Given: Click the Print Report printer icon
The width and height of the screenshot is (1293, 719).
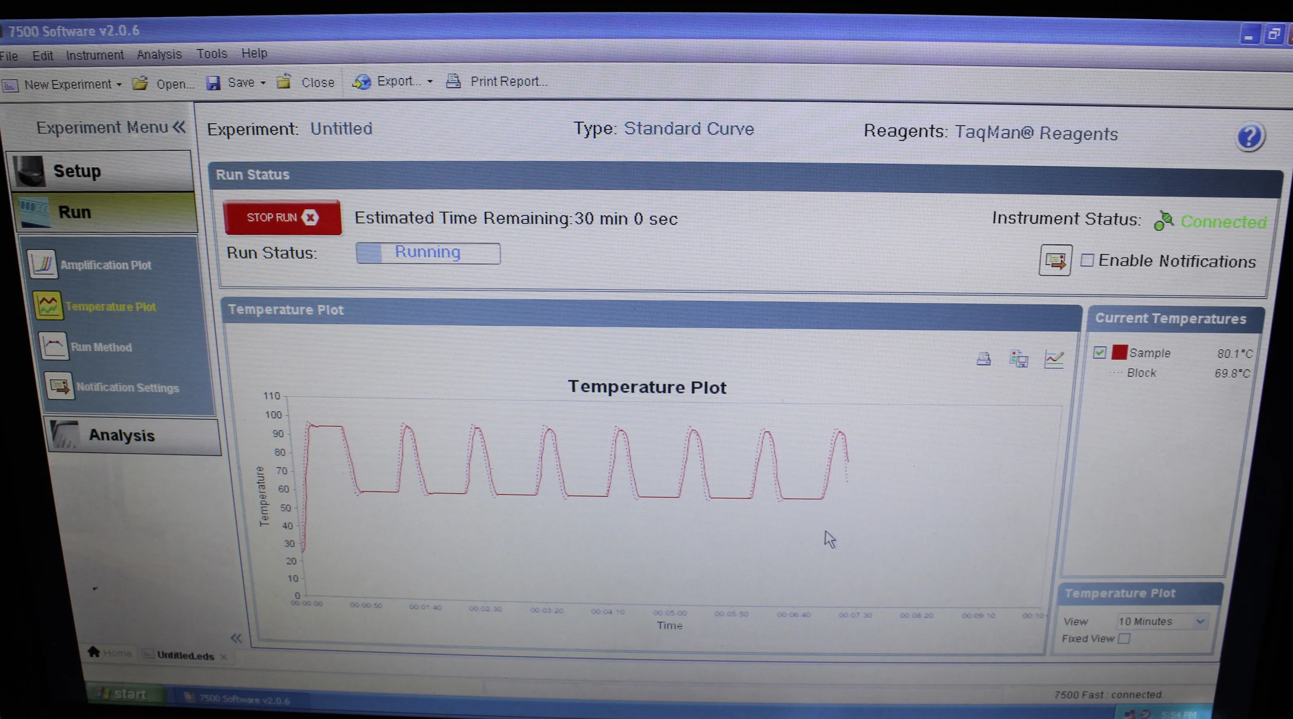Looking at the screenshot, I should pyautogui.click(x=454, y=80).
